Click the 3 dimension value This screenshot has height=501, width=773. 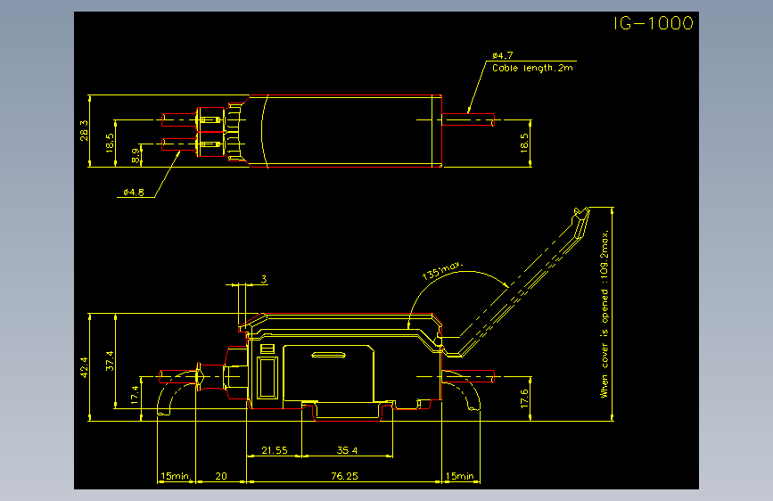(264, 280)
